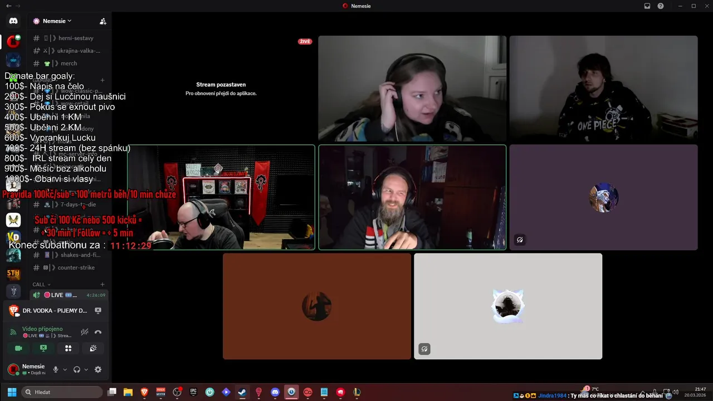The height and width of the screenshot is (401, 713).
Task: Focus the woman-with-headset video tile
Action: click(x=412, y=89)
